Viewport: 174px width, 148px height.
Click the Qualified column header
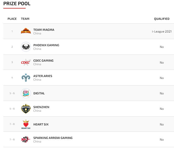click(x=162, y=19)
